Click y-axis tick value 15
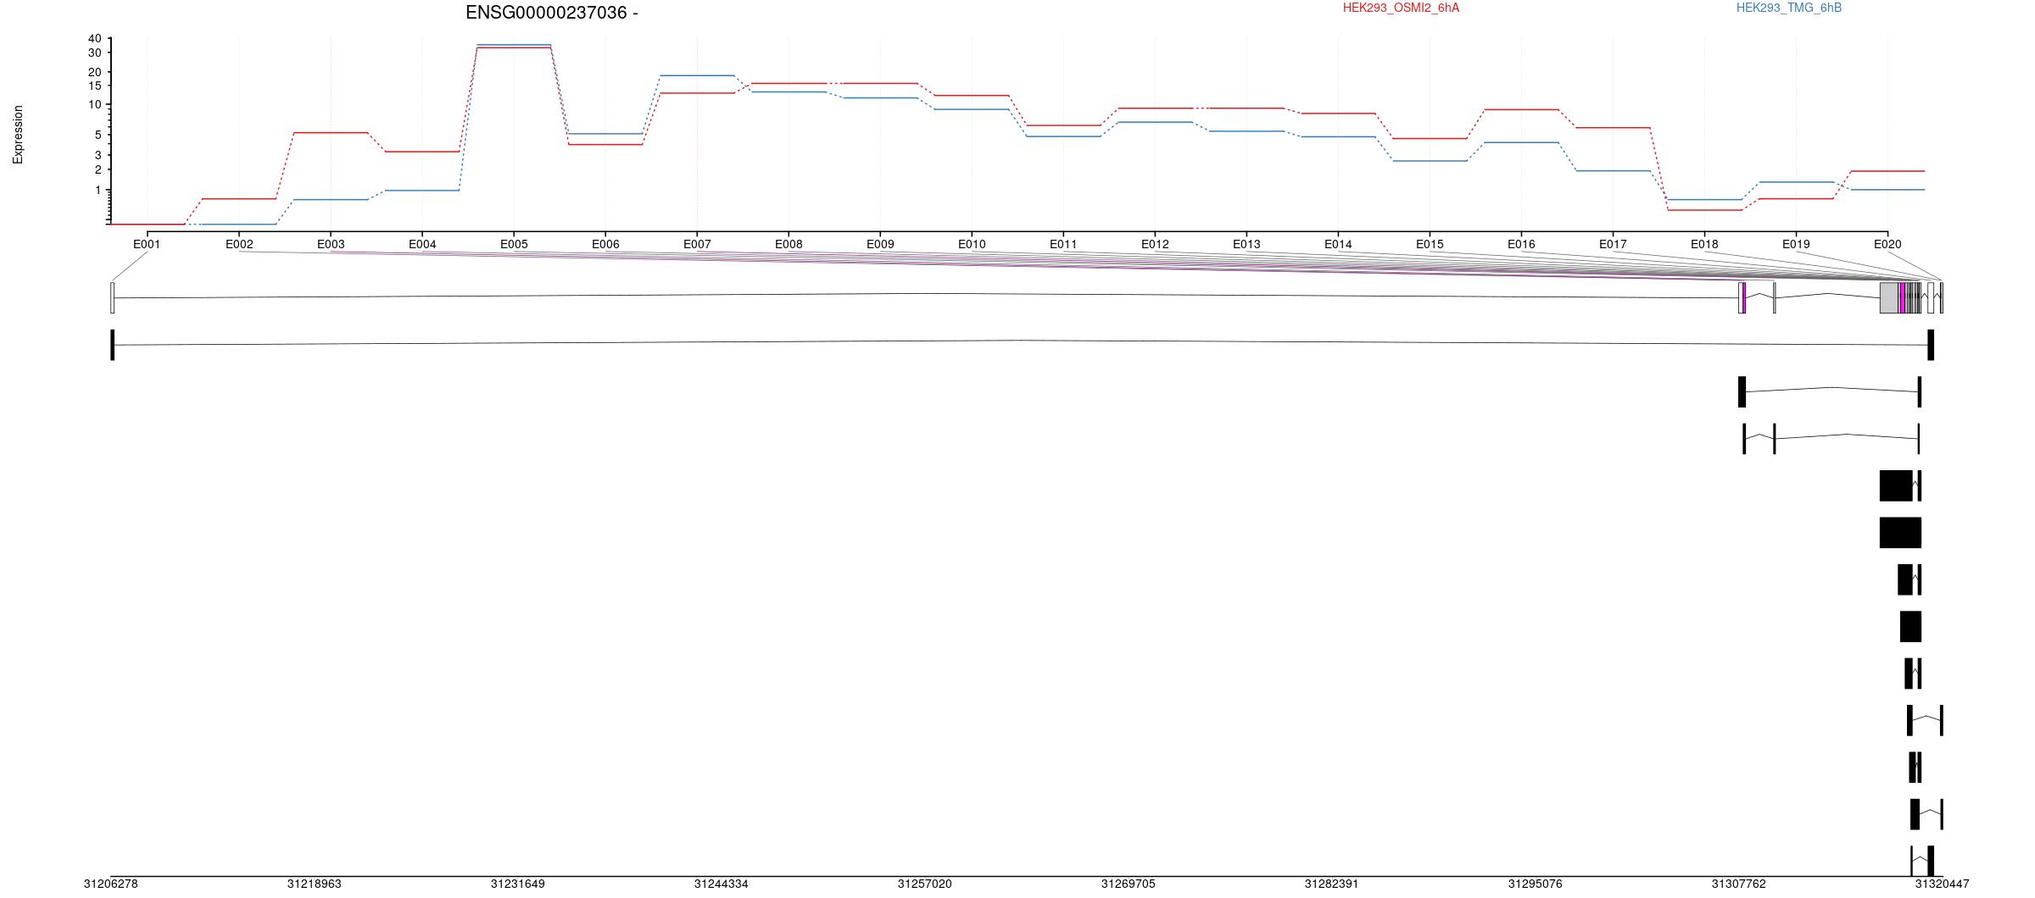2035x898 pixels. (94, 86)
